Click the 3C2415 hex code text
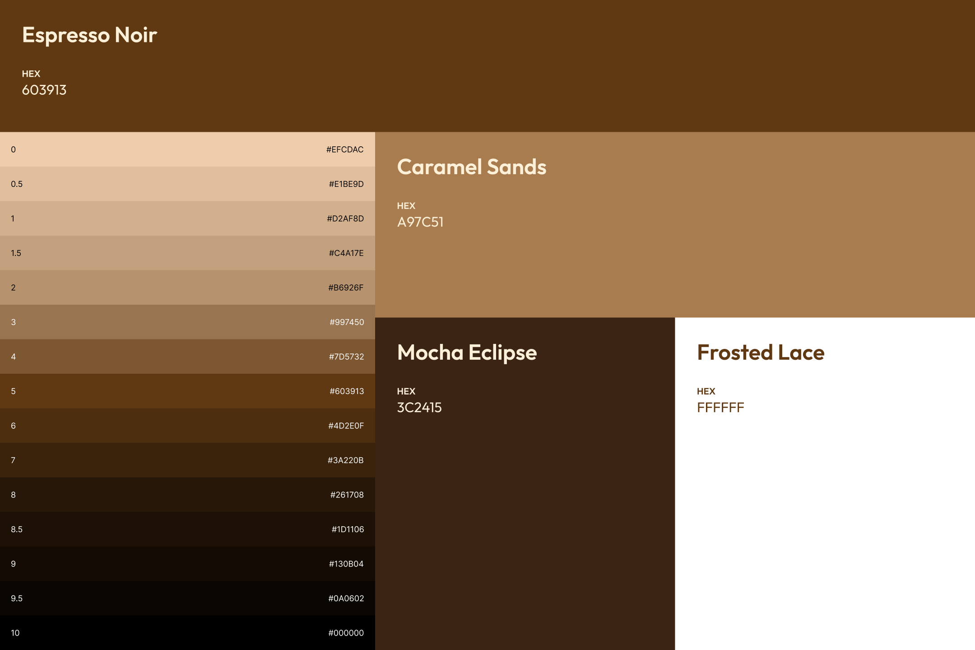The width and height of the screenshot is (975, 650). [419, 408]
